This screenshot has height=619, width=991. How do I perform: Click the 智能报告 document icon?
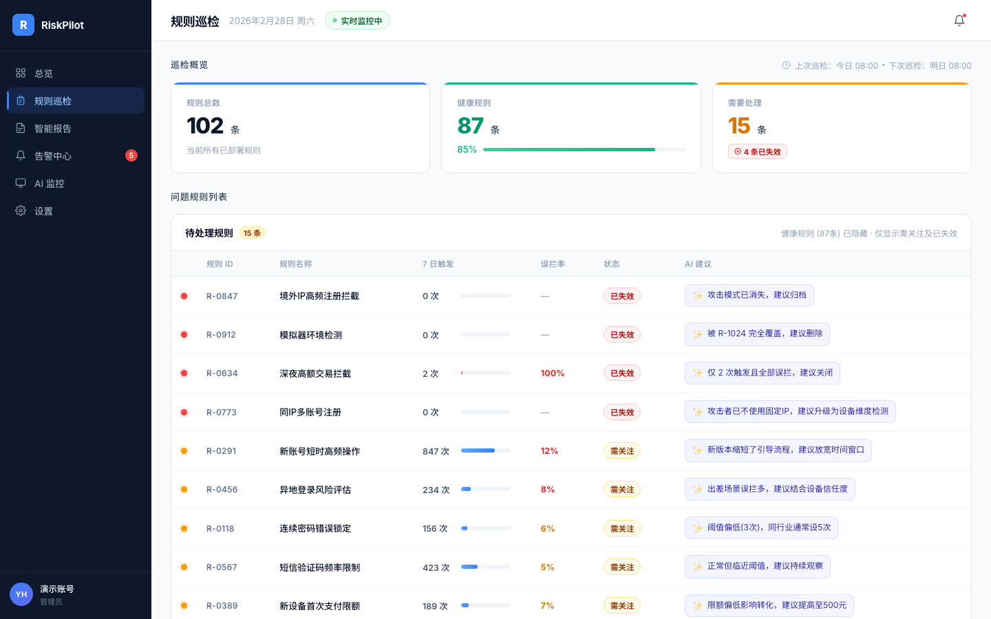[21, 128]
